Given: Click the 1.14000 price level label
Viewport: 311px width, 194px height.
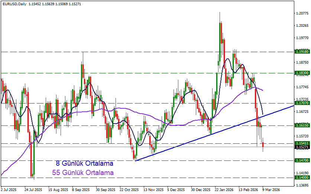Looking at the screenshot, I should (x=301, y=178).
